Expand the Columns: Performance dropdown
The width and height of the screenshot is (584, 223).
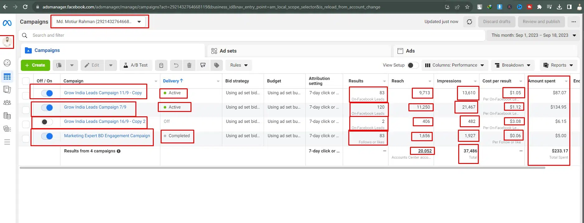coord(455,65)
